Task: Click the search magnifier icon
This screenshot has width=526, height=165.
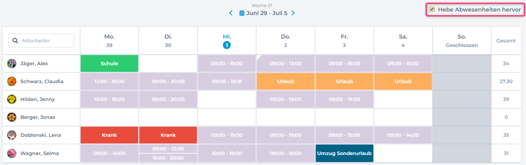Action: (x=15, y=41)
